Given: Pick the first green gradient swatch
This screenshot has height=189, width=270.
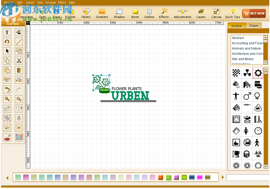Looking at the screenshot, I should tap(18, 177).
